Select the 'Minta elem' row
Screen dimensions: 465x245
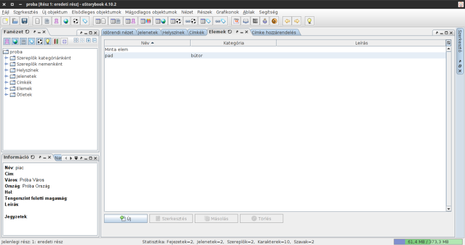click(x=275, y=49)
